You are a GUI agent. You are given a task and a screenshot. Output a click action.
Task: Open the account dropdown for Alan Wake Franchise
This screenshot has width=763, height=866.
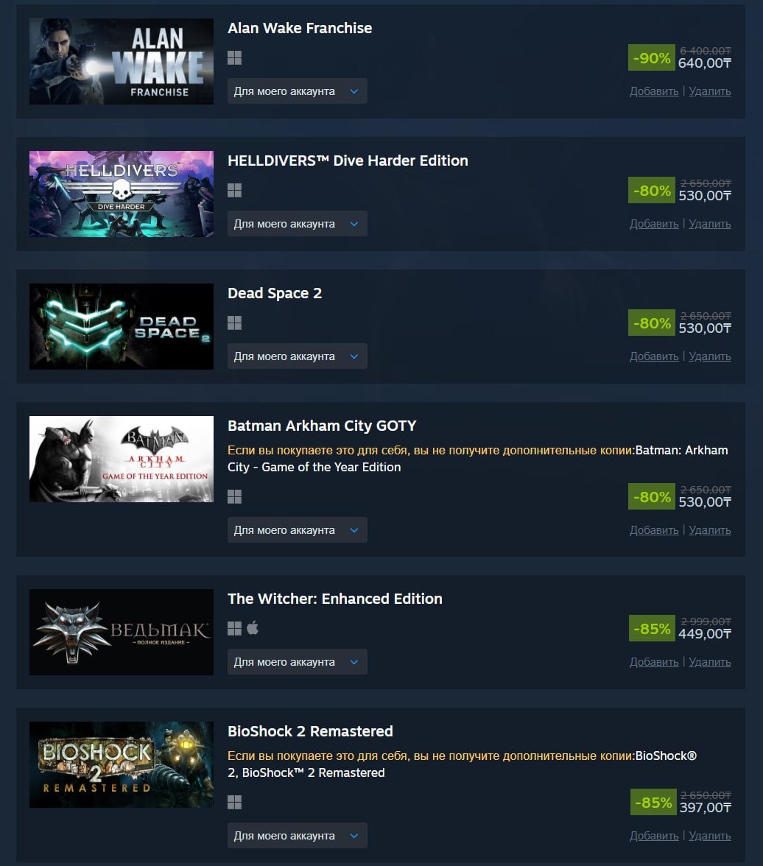[x=298, y=91]
